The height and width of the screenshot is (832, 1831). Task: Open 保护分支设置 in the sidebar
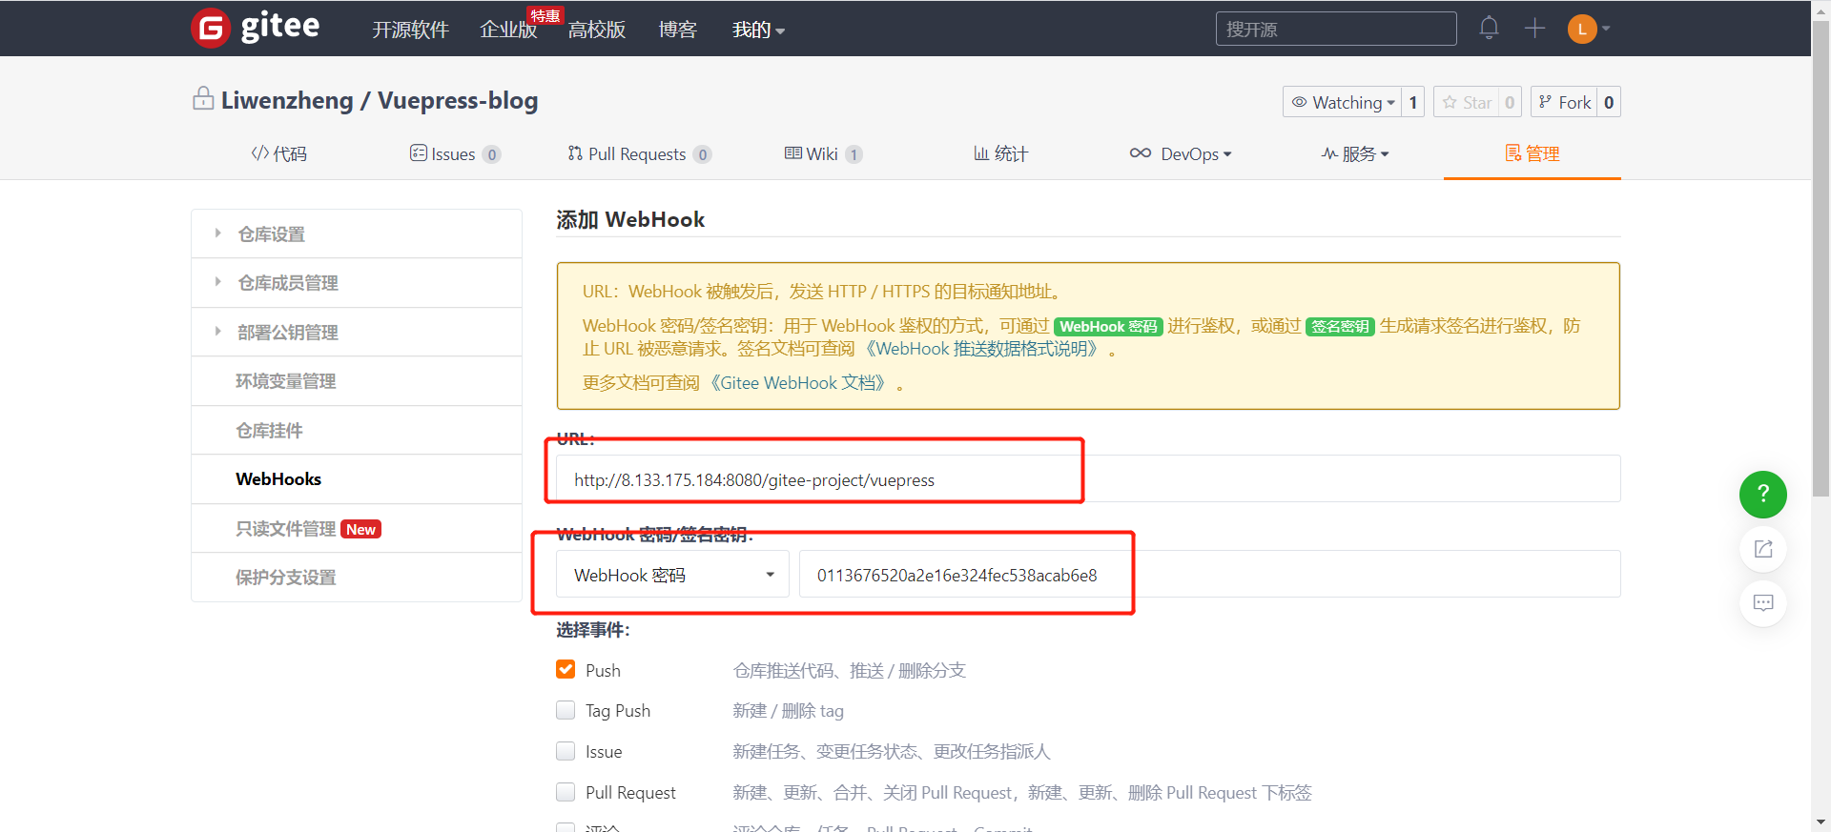(357, 577)
